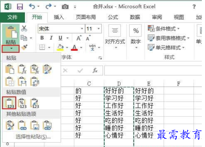Choose Paste Formatting only icon

click(x=10, y=125)
